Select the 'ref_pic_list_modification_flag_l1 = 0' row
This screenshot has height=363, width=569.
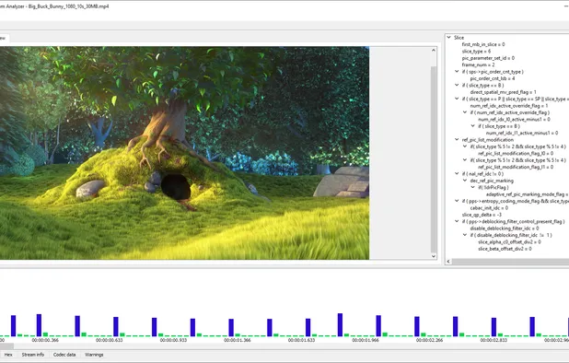coord(516,167)
